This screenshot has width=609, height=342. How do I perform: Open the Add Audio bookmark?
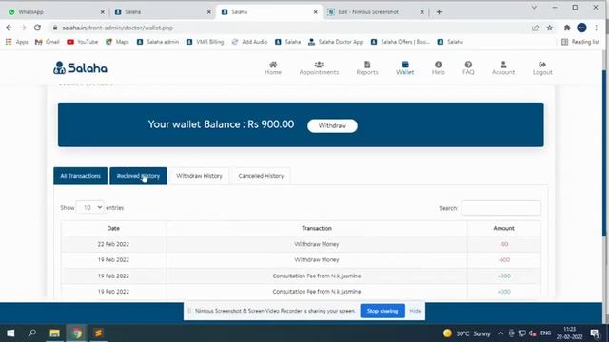tap(249, 42)
